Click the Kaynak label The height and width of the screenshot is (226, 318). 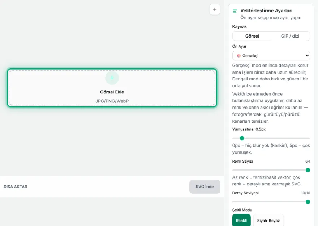(x=240, y=27)
